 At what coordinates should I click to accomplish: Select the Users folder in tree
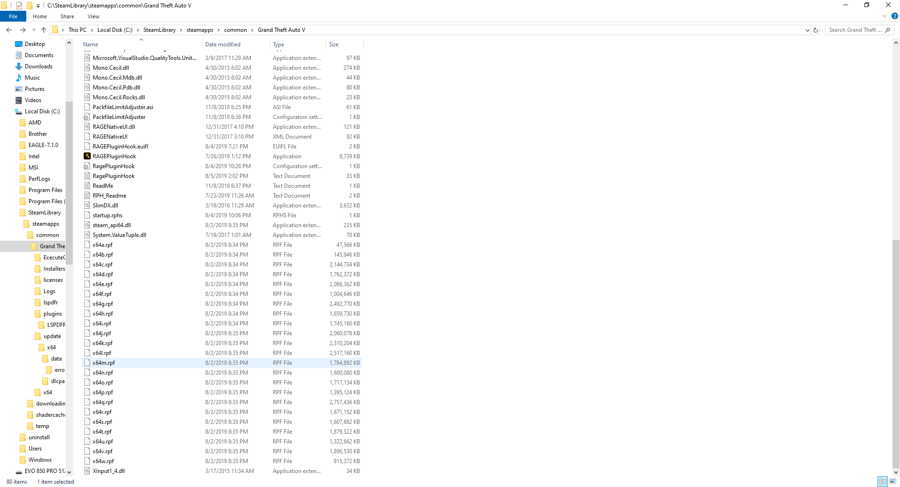tap(35, 449)
